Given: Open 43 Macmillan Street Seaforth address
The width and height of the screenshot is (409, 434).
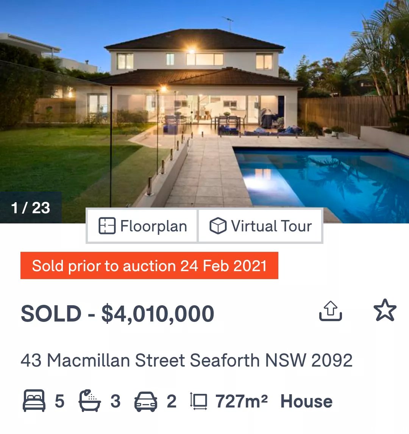Looking at the screenshot, I should [x=187, y=361].
